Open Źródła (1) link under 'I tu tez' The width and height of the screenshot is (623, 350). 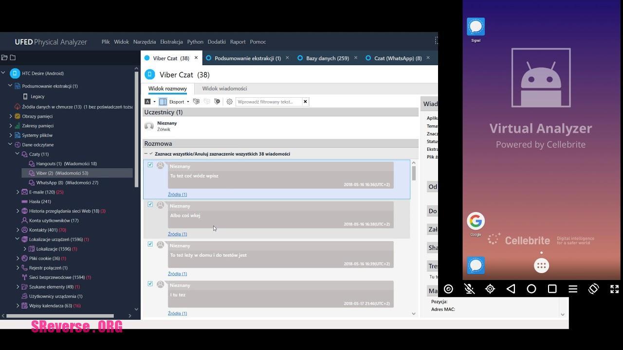tap(177, 314)
